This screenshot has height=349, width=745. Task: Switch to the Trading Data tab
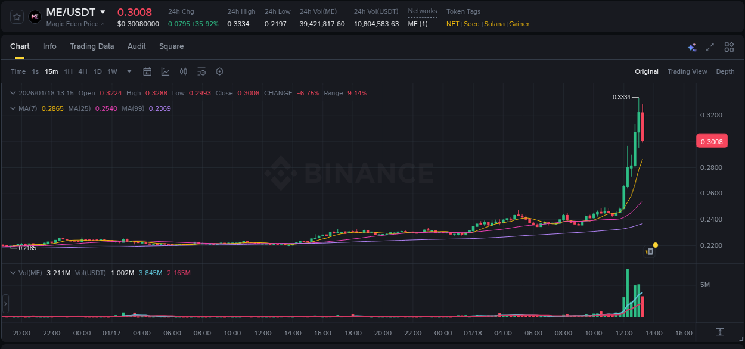pyautogui.click(x=92, y=46)
